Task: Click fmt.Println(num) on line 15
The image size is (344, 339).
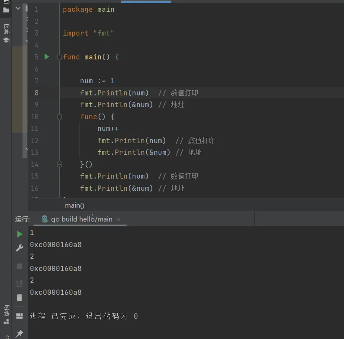Action: (114, 176)
